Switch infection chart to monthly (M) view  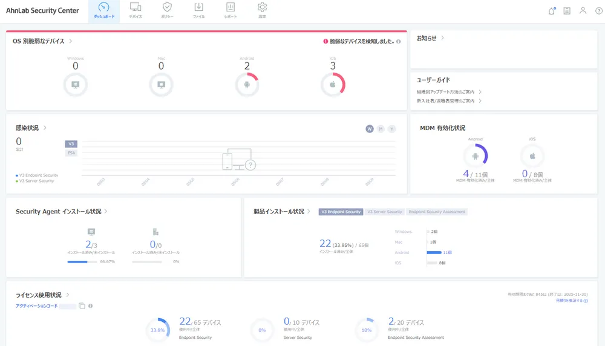[381, 129]
